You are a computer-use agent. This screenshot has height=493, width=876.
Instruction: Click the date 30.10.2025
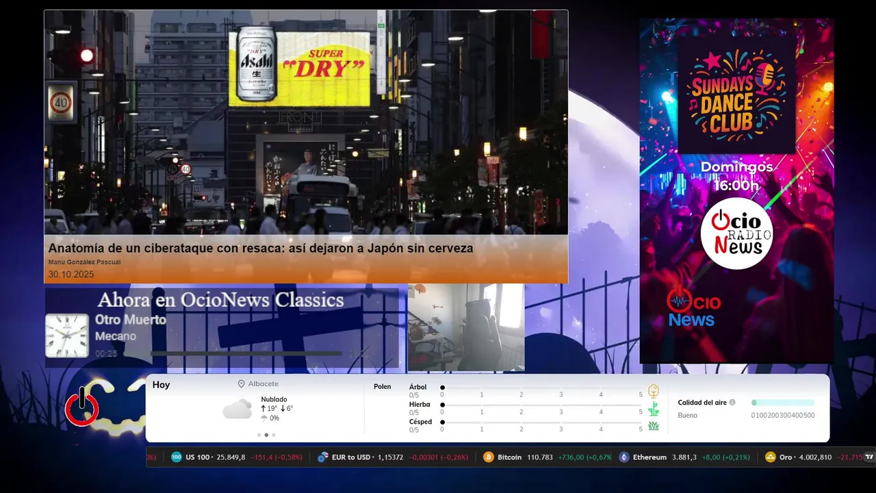click(x=71, y=275)
